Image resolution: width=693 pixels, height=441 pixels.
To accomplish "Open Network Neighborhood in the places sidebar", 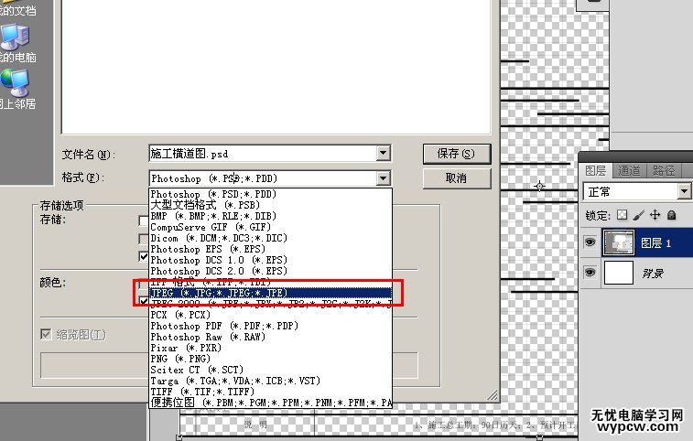I will pyautogui.click(x=16, y=90).
